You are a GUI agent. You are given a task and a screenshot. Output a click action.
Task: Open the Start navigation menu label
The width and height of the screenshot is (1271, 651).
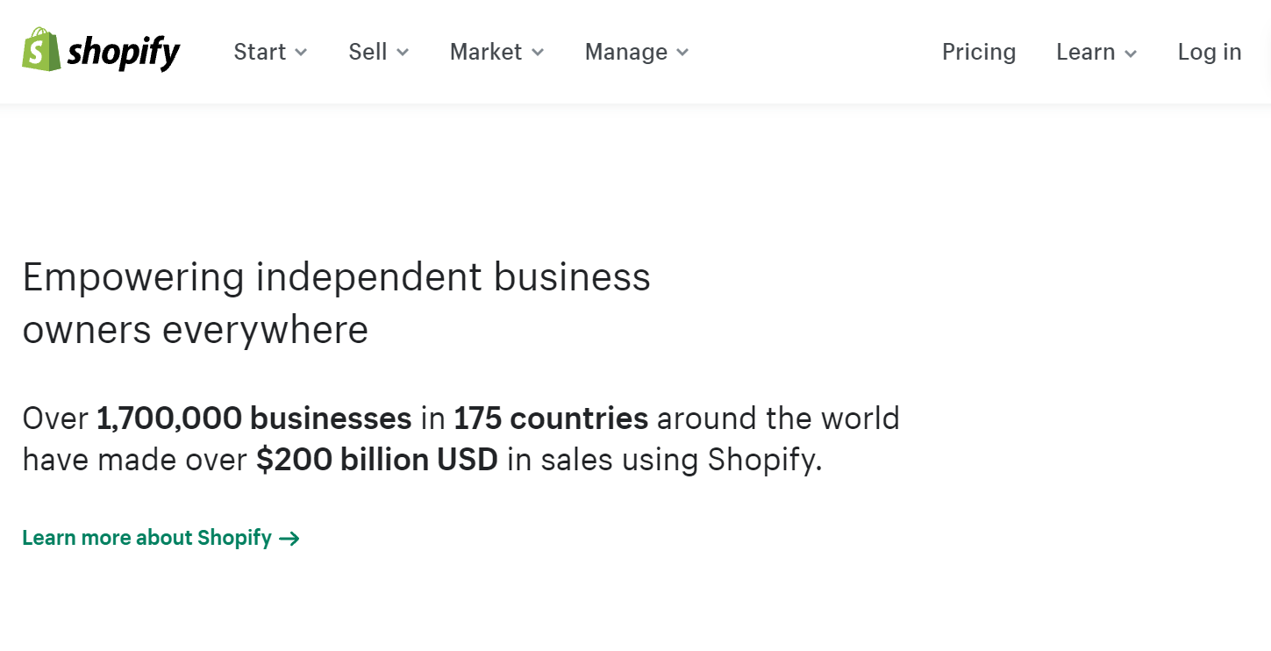click(260, 52)
